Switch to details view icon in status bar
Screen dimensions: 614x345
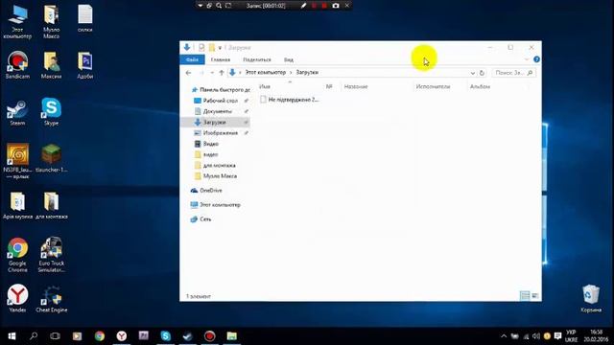pyautogui.click(x=525, y=296)
